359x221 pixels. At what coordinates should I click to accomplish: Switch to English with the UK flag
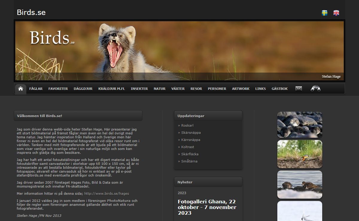point(336,13)
